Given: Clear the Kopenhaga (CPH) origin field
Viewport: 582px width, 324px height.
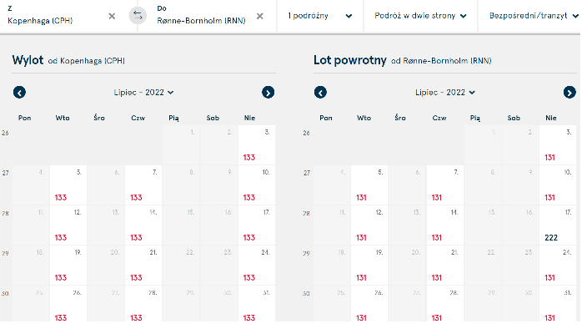Looking at the screenshot, I should 112,16.
